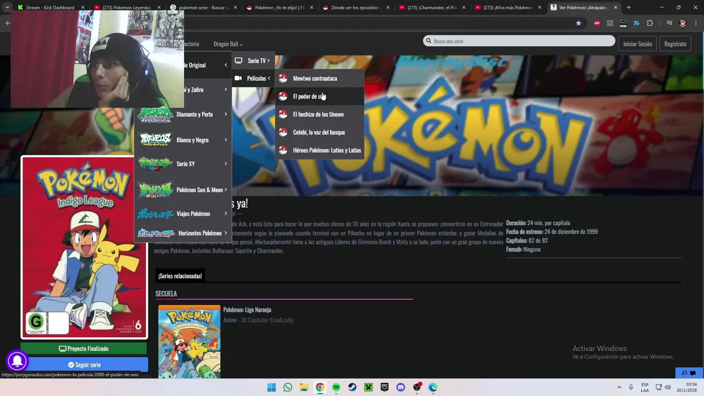Open Microsoft Edge from the taskbar
The image size is (704, 396).
point(433,387)
